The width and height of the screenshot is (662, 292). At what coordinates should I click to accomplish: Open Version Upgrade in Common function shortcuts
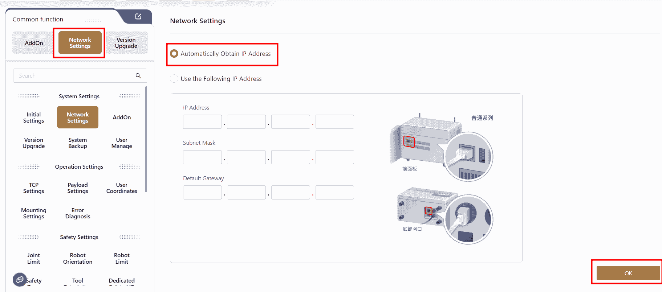[x=126, y=43]
